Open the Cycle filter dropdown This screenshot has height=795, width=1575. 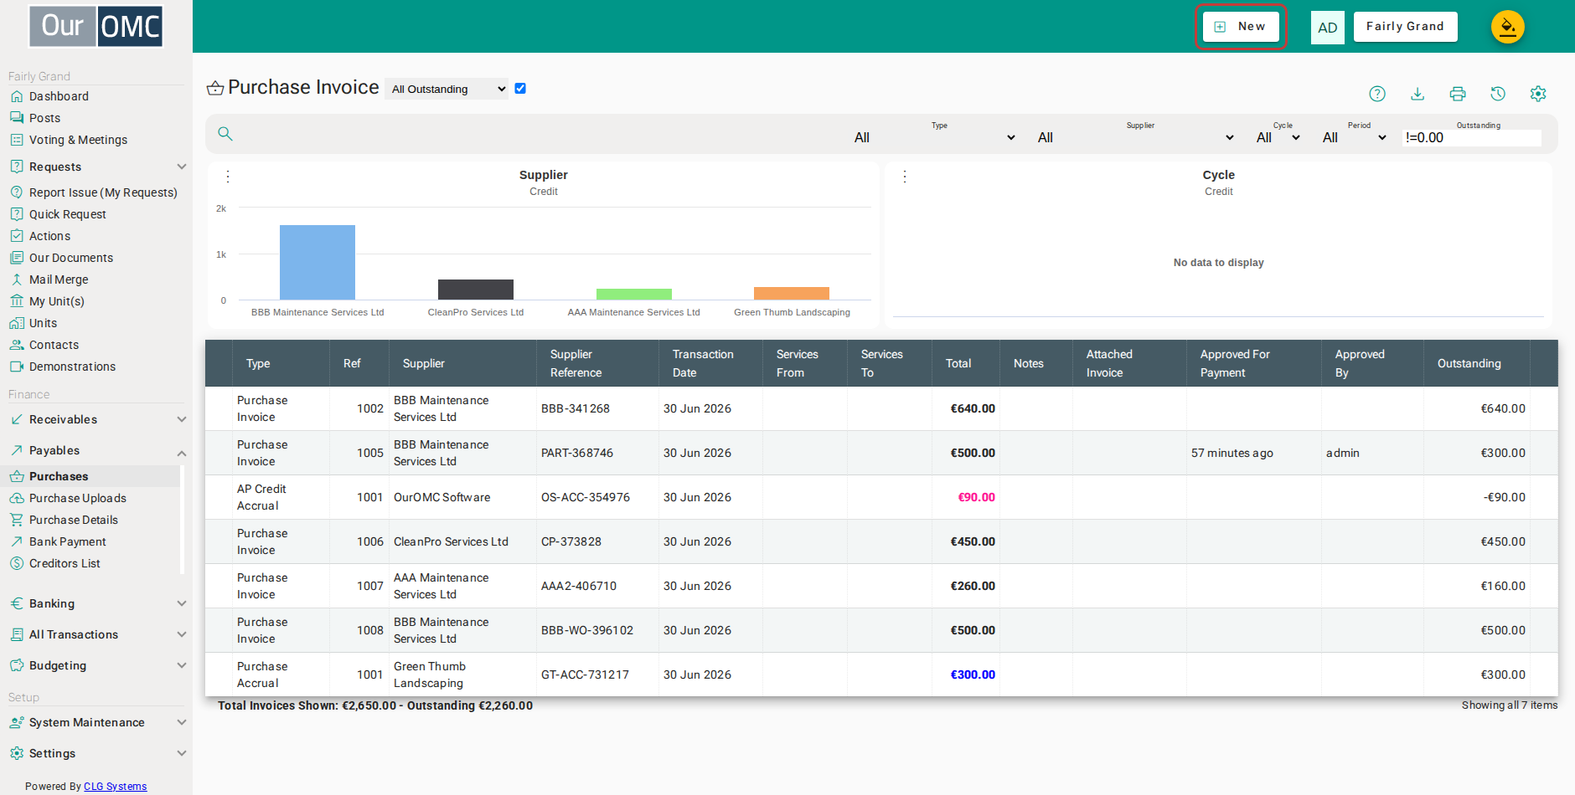coord(1278,137)
